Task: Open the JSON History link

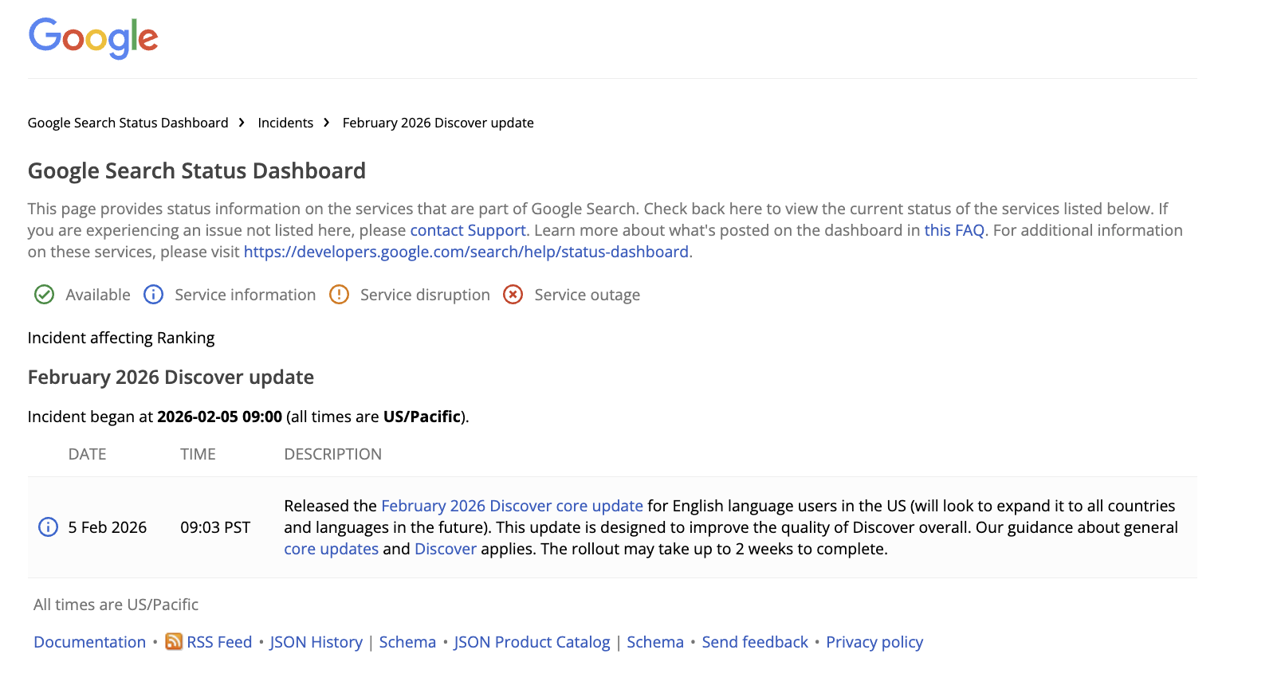Action: (x=316, y=642)
